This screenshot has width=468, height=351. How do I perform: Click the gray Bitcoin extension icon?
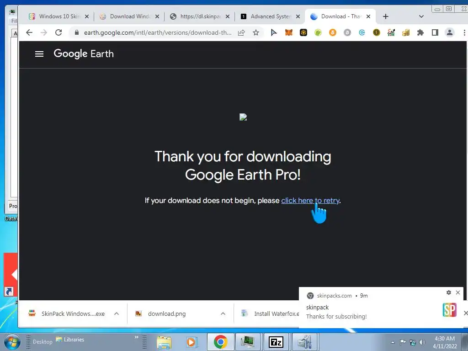click(347, 32)
